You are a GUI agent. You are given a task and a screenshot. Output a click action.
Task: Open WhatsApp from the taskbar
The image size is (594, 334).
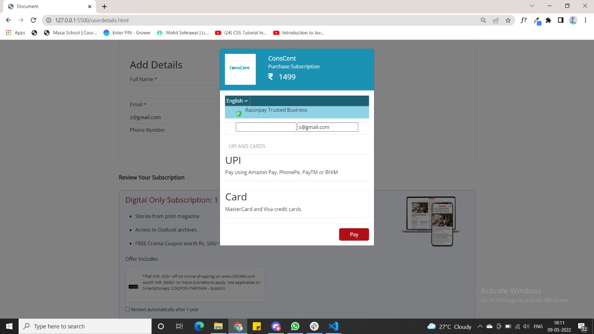click(295, 326)
